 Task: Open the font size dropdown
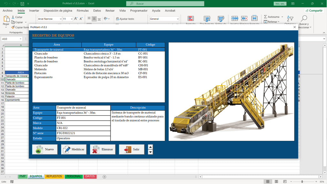72,19
